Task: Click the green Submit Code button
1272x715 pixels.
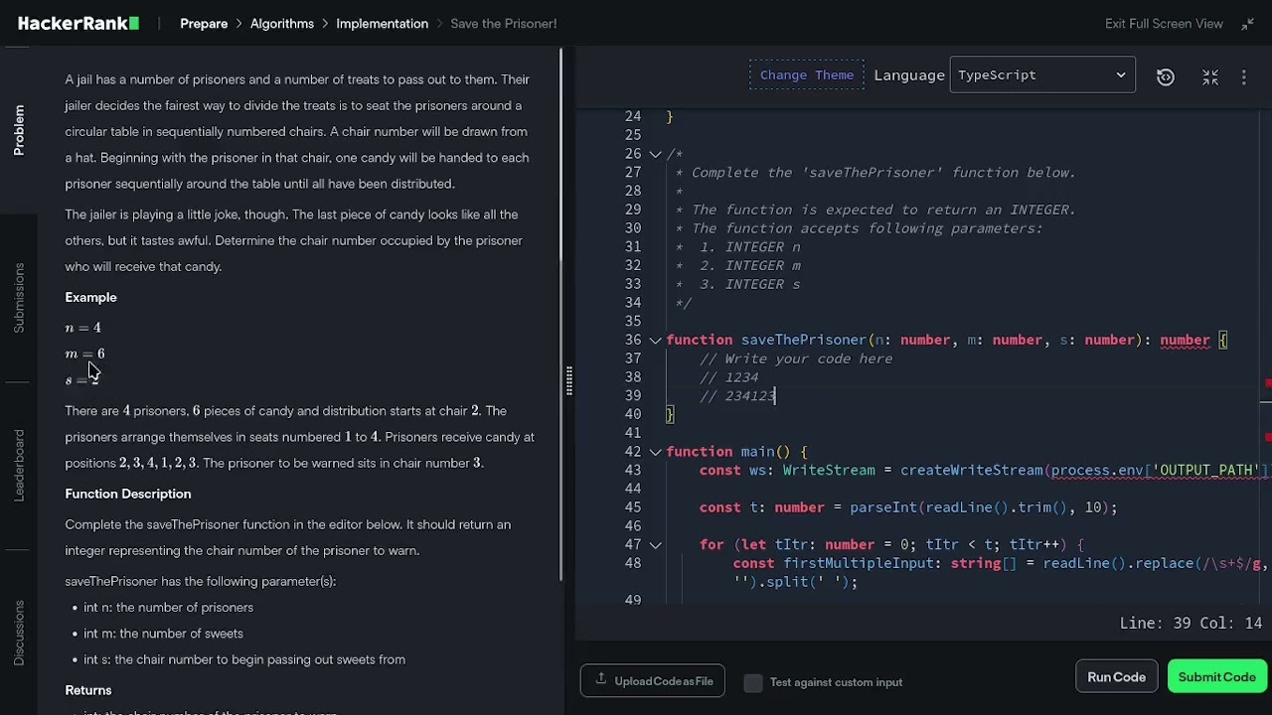Action: (1216, 677)
